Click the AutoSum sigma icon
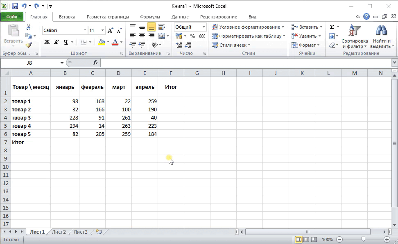The height and width of the screenshot is (244, 398). (x=332, y=27)
